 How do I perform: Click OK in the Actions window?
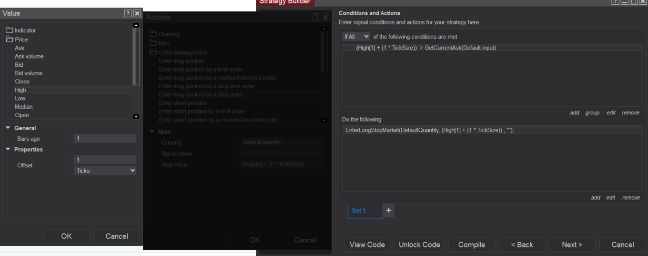click(254, 240)
